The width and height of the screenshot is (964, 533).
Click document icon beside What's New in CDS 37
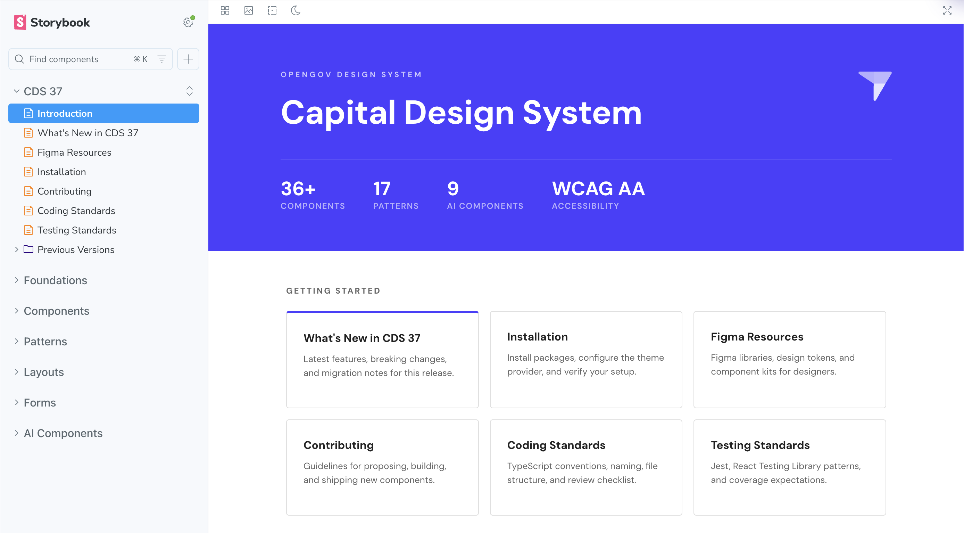tap(28, 133)
